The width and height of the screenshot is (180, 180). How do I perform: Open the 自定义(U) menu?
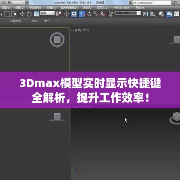click(x=102, y=7)
